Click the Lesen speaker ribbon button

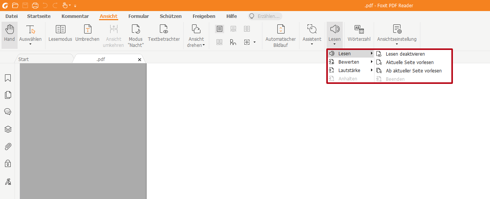[335, 35]
